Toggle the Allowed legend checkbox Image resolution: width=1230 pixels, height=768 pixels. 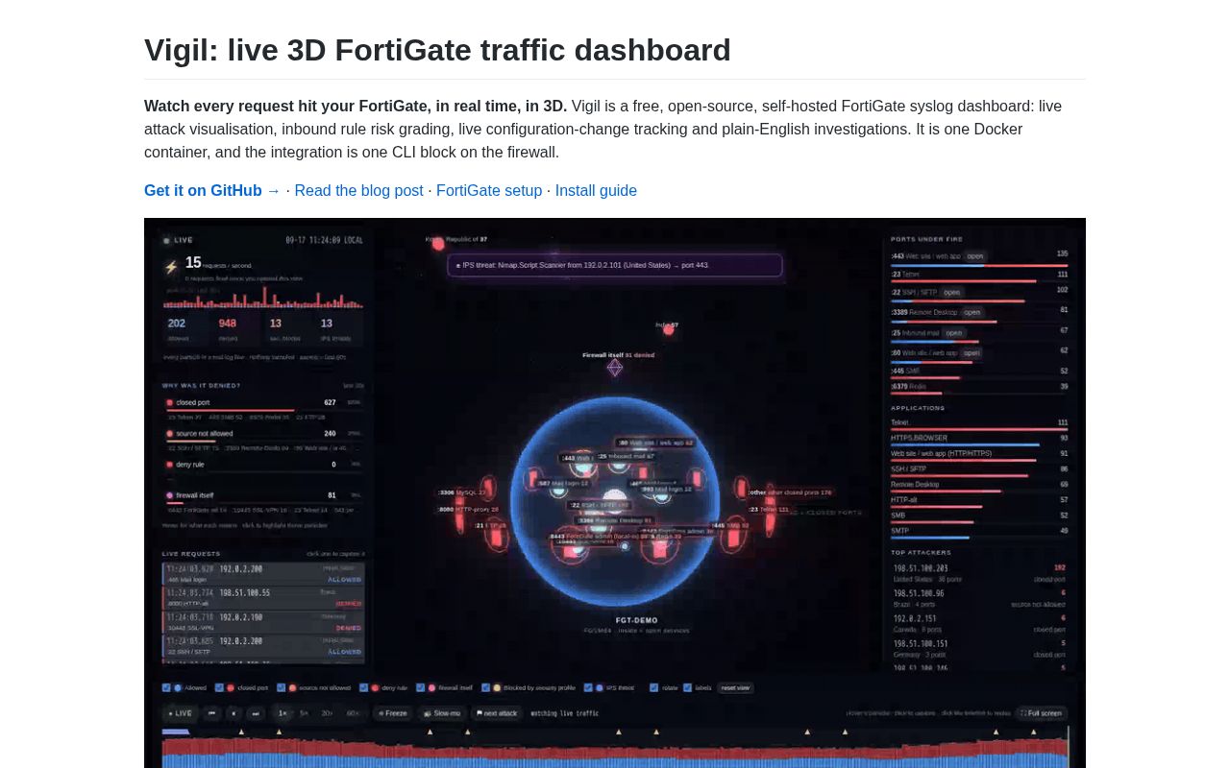click(x=166, y=687)
